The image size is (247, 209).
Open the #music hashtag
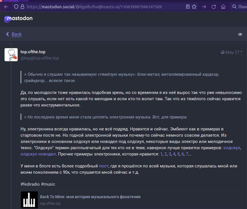pos(48,184)
